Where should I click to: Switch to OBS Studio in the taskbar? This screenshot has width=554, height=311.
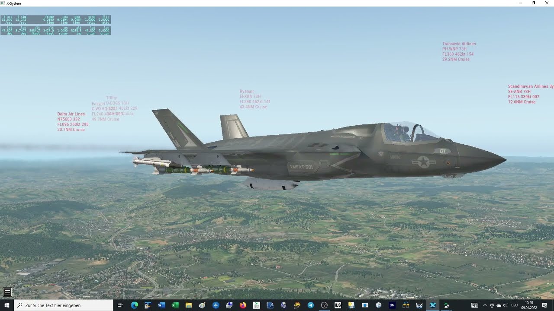[x=324, y=305]
